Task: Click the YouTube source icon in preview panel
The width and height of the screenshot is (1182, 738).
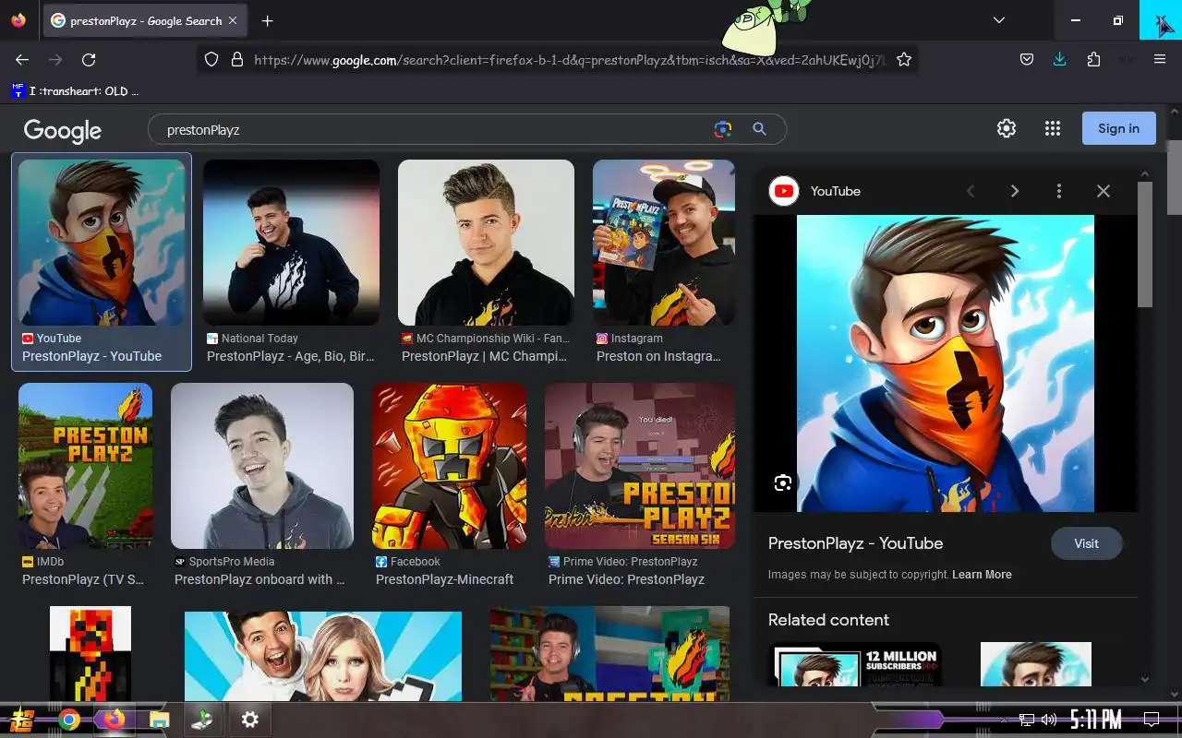Action: click(784, 191)
